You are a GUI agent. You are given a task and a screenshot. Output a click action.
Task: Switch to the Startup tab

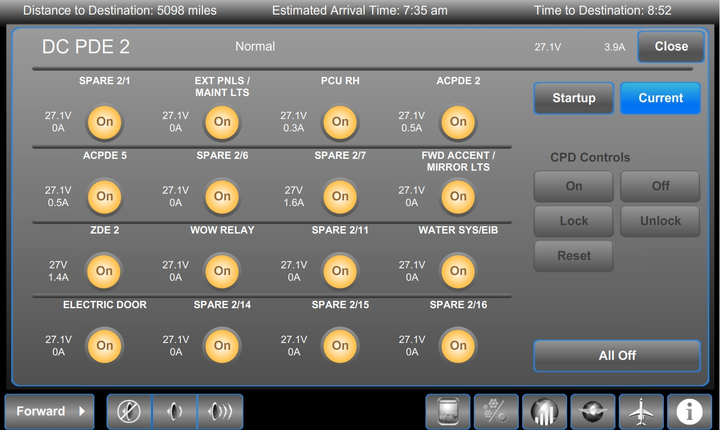tap(573, 98)
